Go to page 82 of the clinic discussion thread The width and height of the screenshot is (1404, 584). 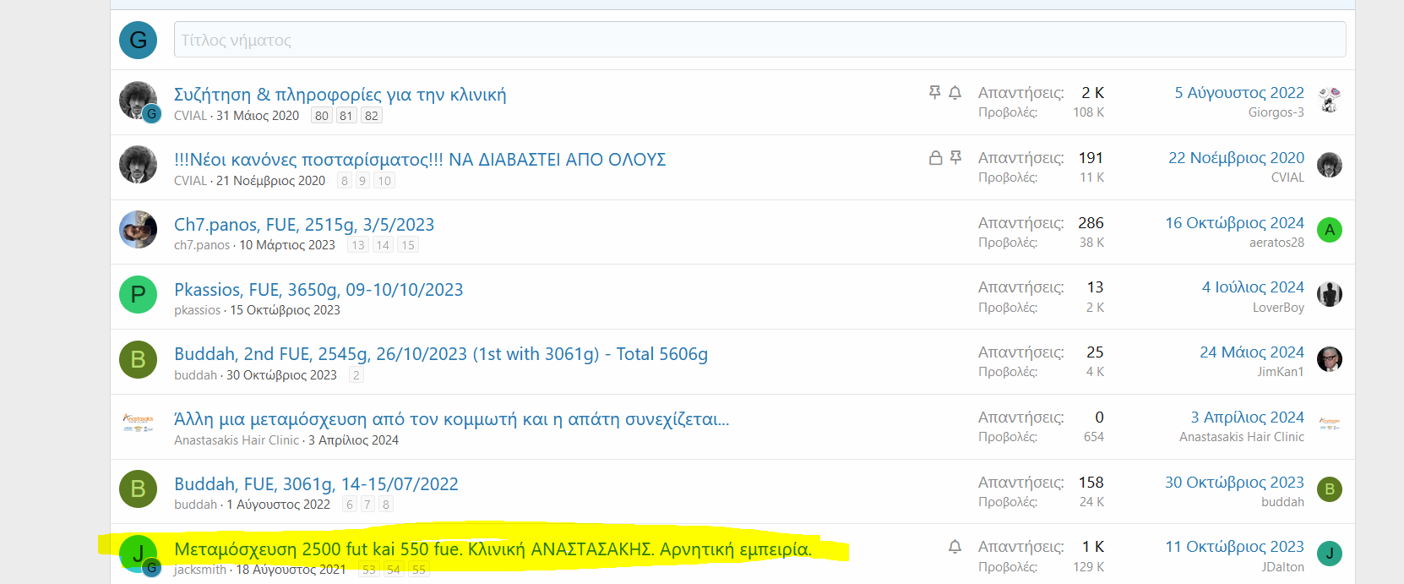pos(371,116)
